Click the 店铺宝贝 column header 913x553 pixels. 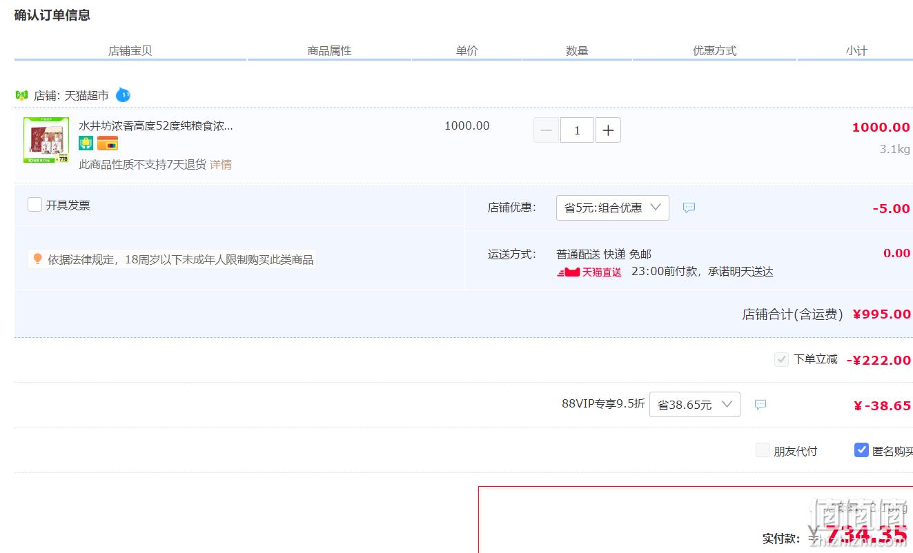(130, 50)
